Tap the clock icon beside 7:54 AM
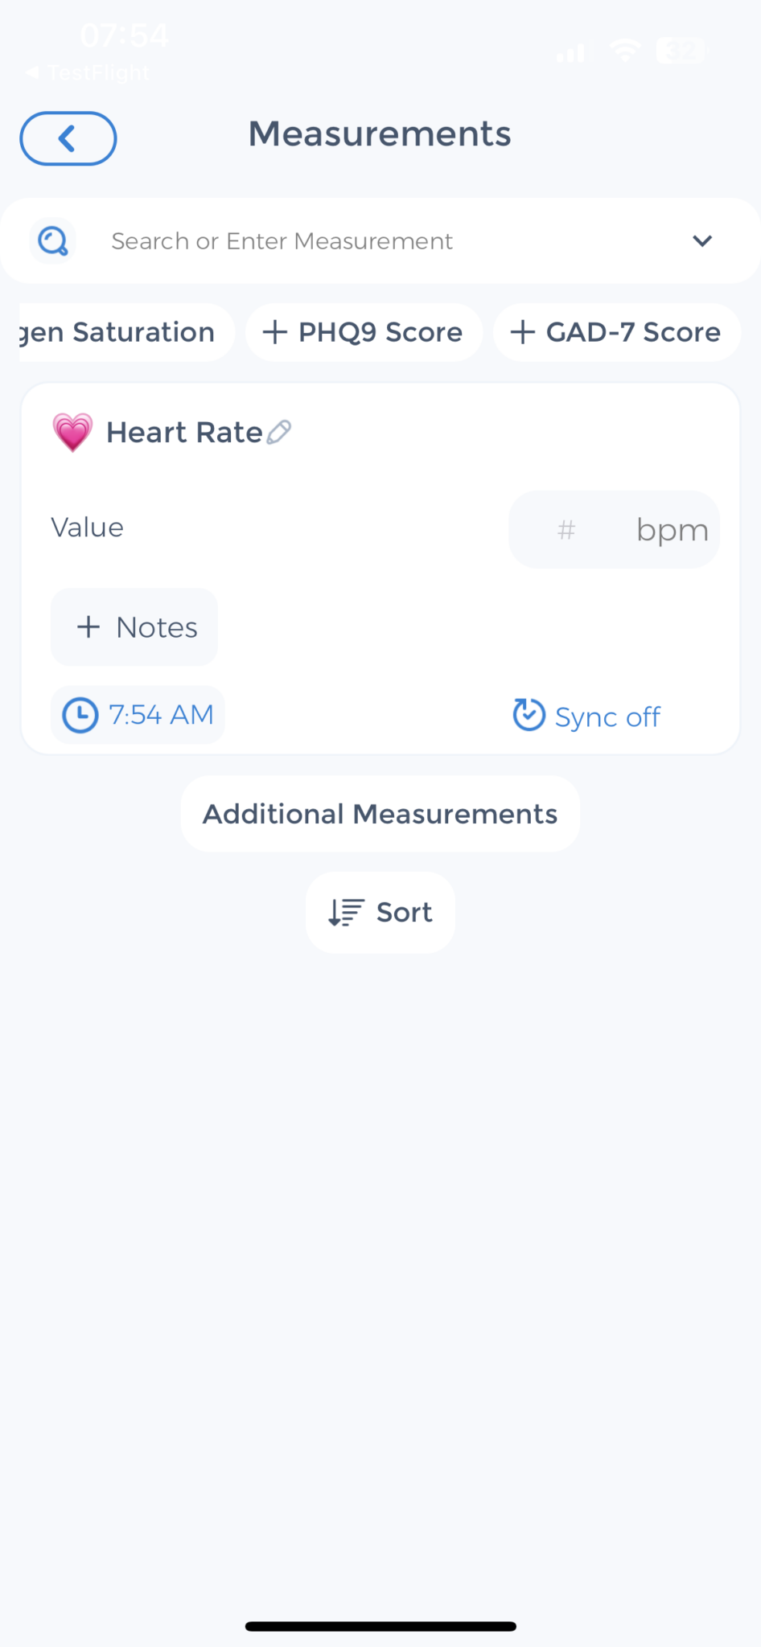 (x=80, y=715)
